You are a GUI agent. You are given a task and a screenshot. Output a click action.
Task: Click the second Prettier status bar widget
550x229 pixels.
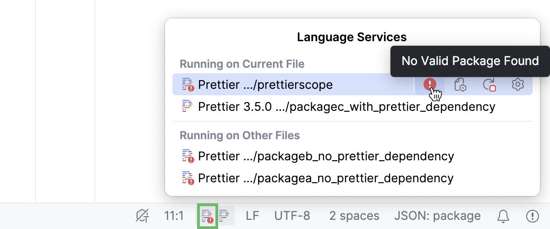pyautogui.click(x=225, y=216)
